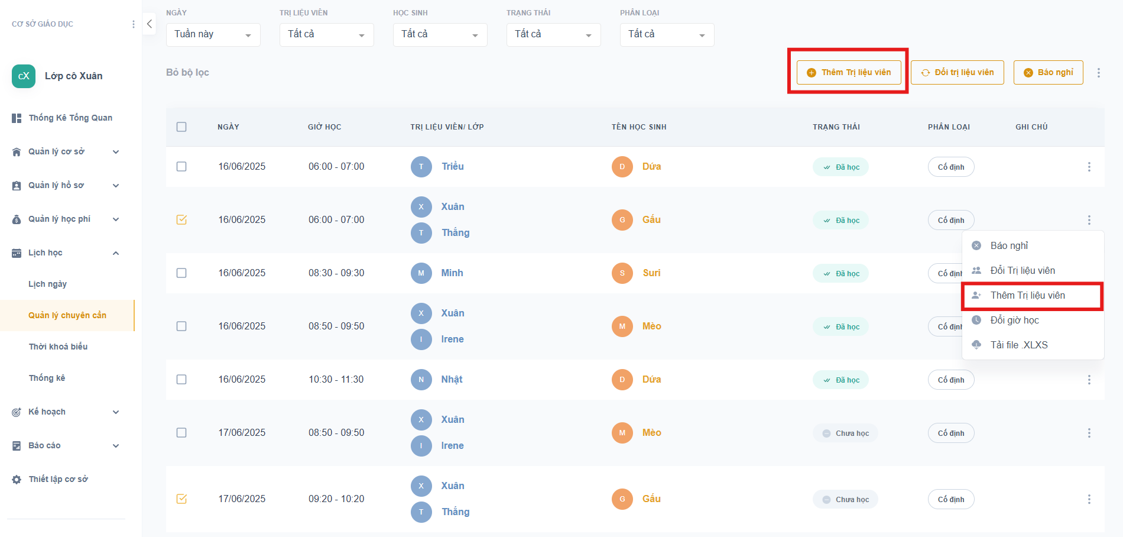Click the 'Báo nghỉ' button in the toolbar
This screenshot has height=537, width=1123.
(x=1048, y=73)
